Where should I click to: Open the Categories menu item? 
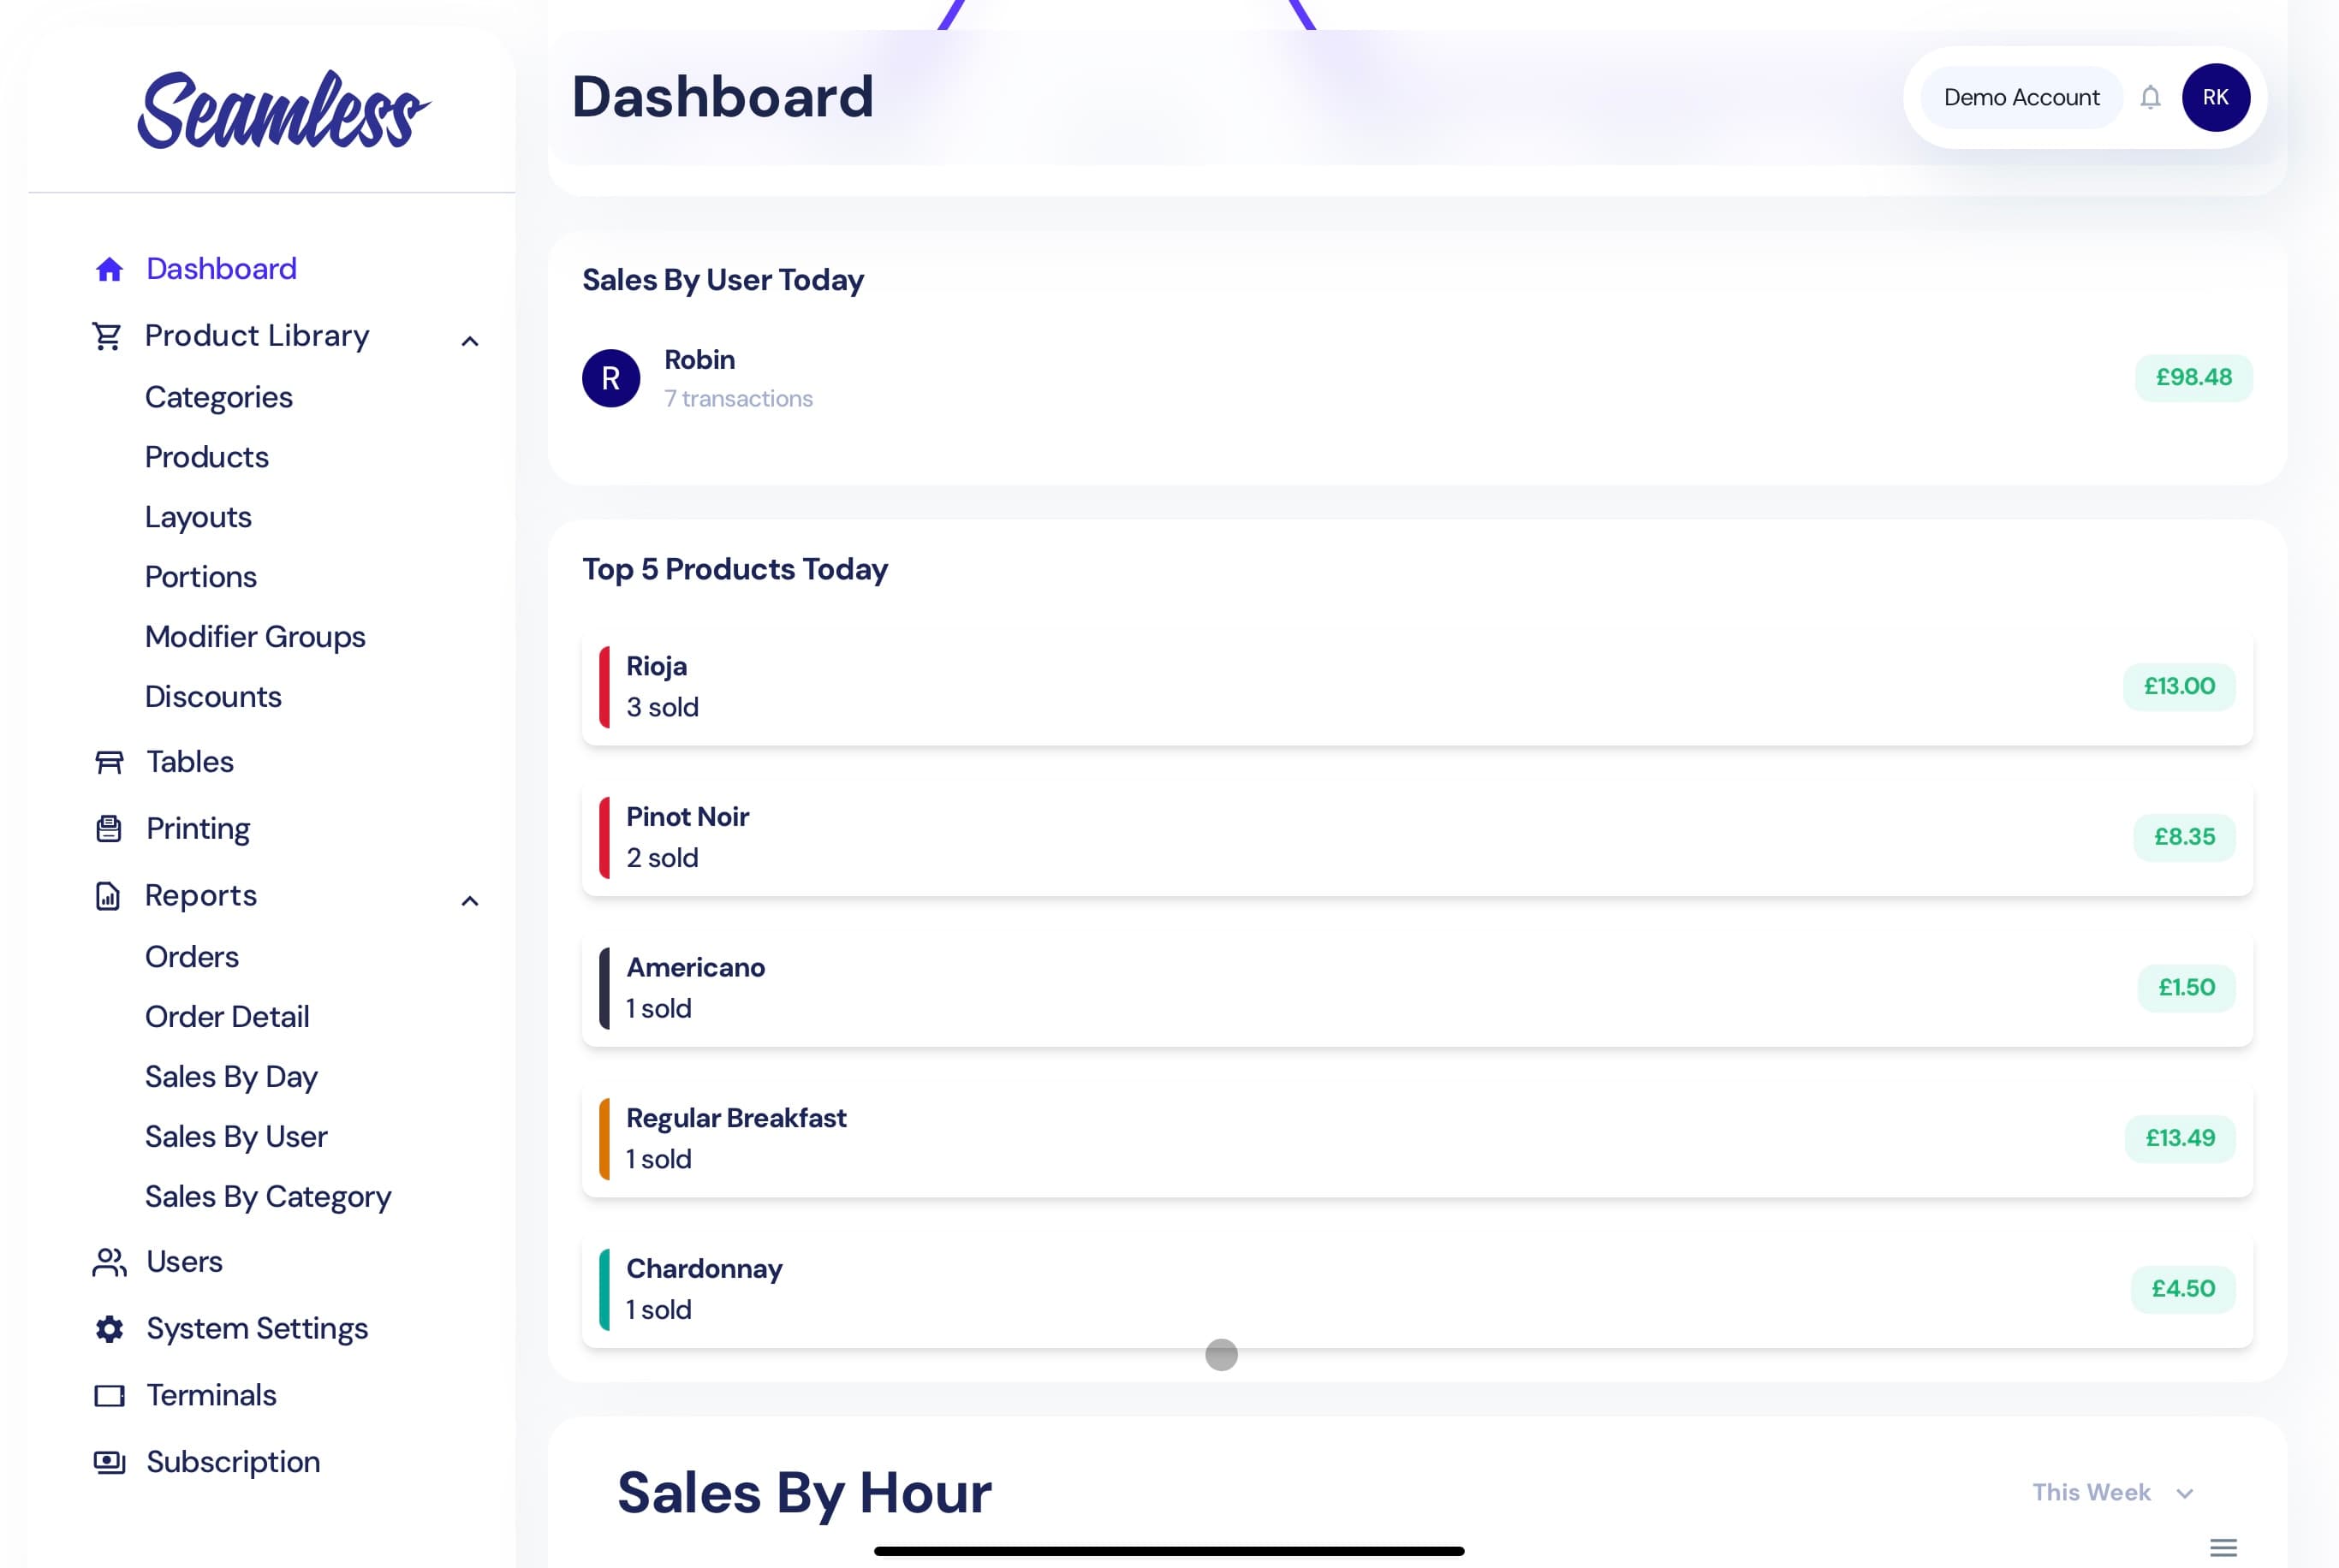219,397
